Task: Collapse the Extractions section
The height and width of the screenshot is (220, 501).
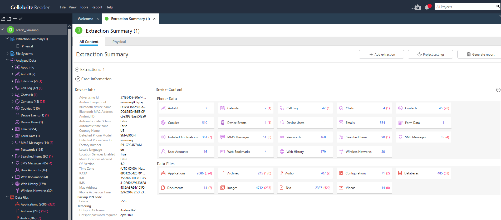Action: click(77, 70)
